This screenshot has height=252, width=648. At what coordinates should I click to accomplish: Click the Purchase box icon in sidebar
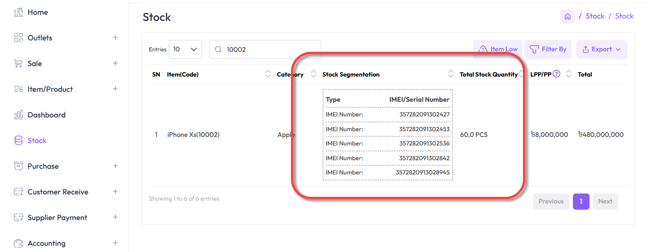pyautogui.click(x=19, y=166)
